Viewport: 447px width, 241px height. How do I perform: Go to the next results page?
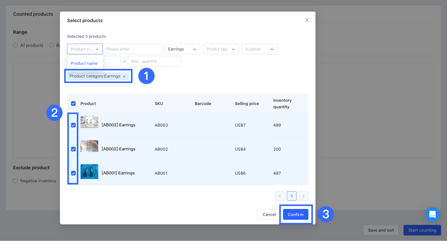coord(303,196)
